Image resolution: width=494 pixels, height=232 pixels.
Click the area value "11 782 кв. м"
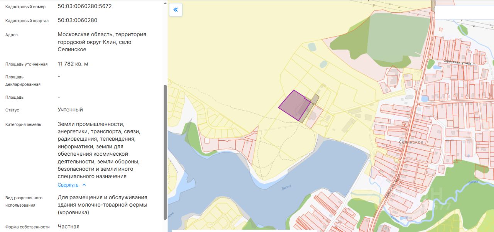pos(73,64)
